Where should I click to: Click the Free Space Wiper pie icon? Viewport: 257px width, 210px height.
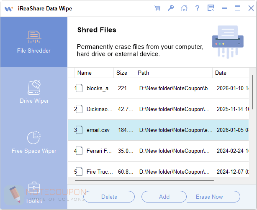(x=34, y=137)
